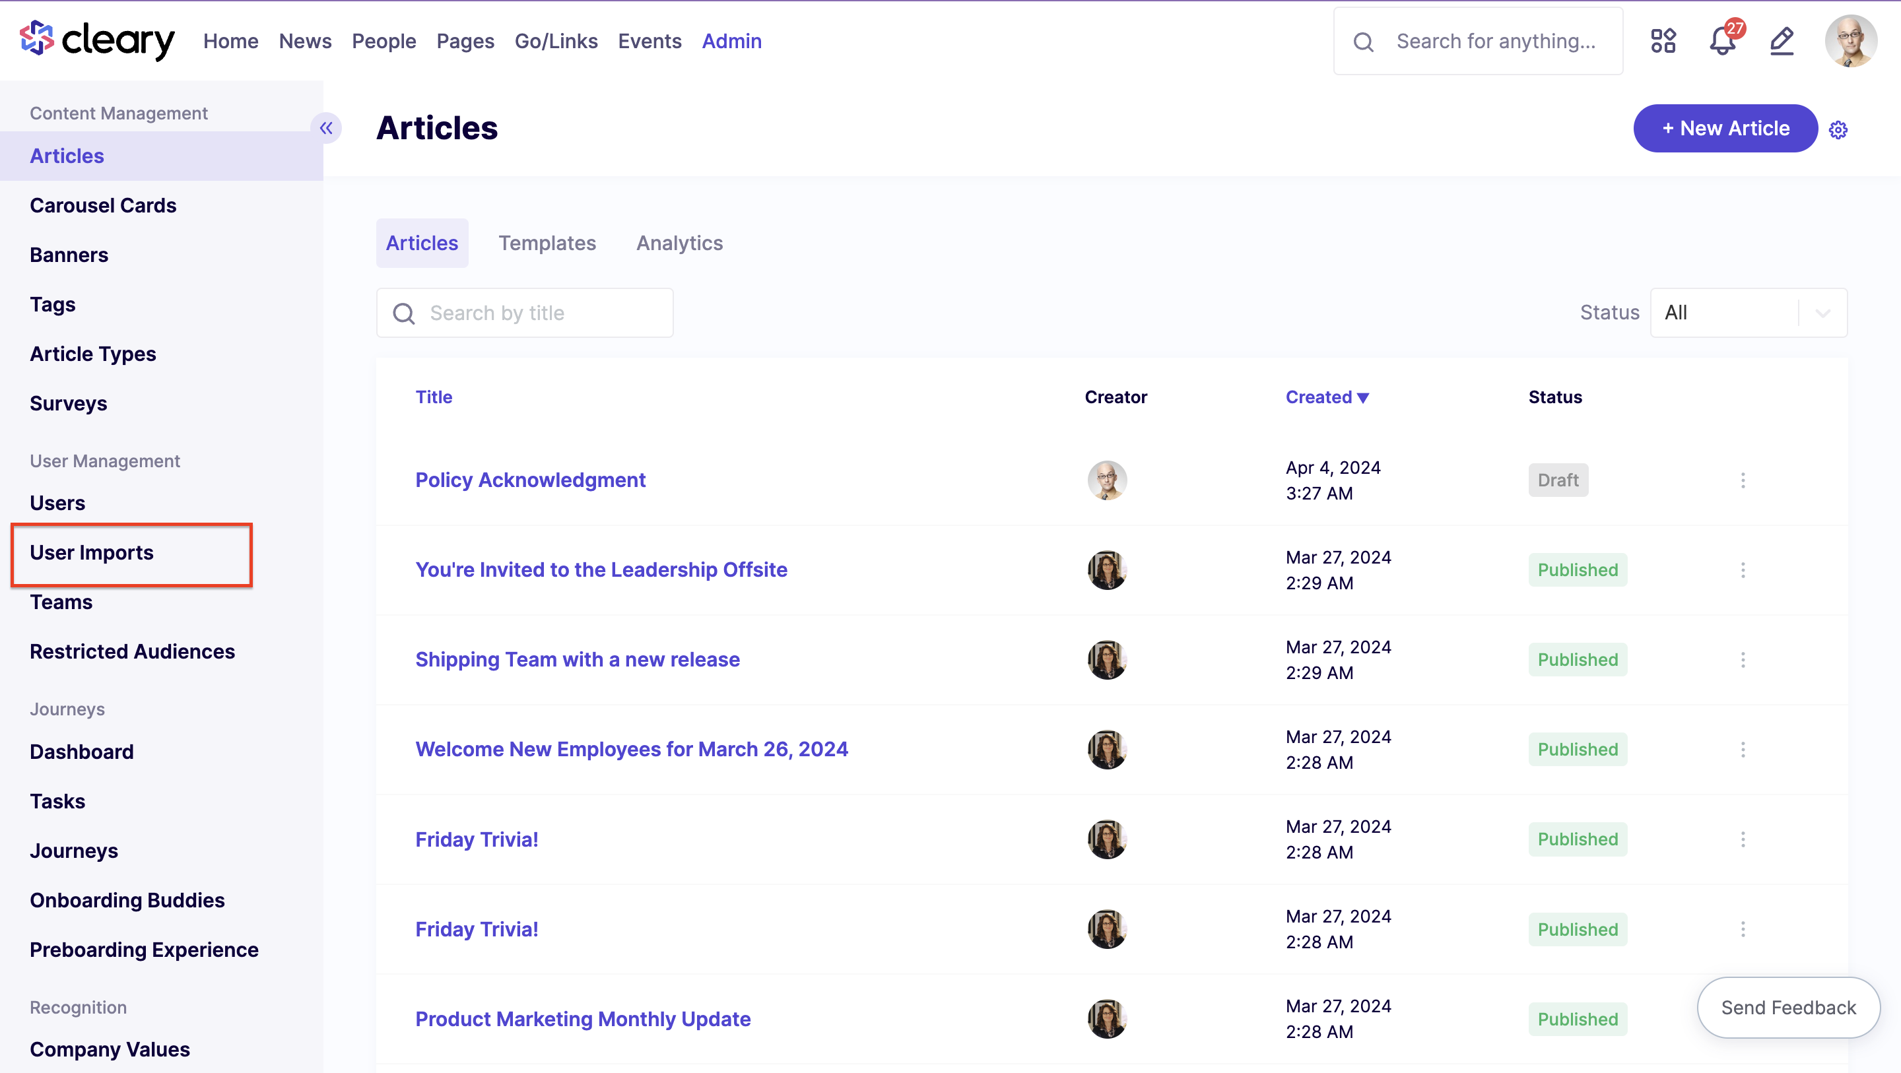1901x1073 pixels.
Task: Open Users in sidebar
Action: [57, 503]
